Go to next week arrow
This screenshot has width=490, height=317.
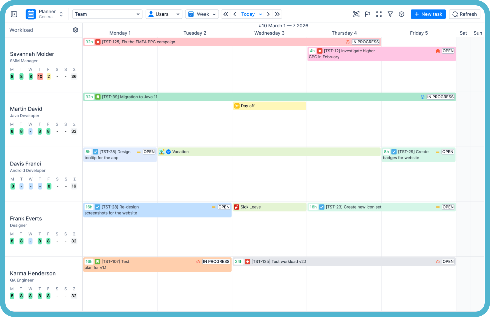(268, 14)
